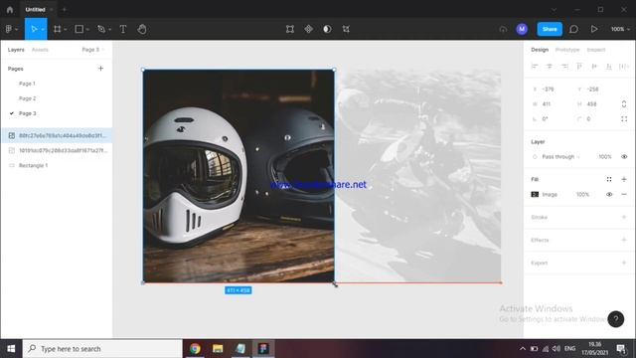Screen dimensions: 636x358
Task: Select Page 1 in pages list
Action: [27, 84]
